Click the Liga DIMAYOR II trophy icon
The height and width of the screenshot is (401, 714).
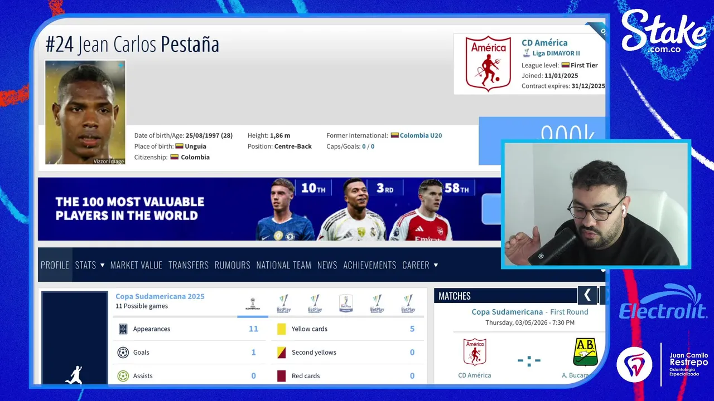tap(526, 53)
